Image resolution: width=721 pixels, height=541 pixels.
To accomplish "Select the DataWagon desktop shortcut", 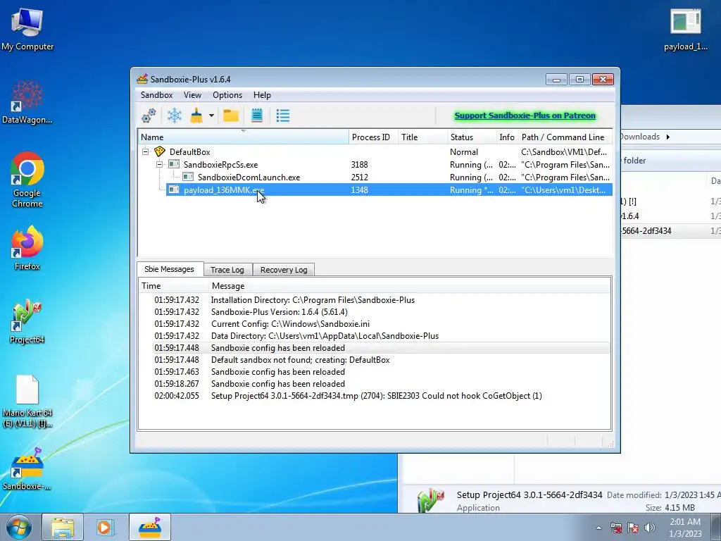I will tap(27, 102).
